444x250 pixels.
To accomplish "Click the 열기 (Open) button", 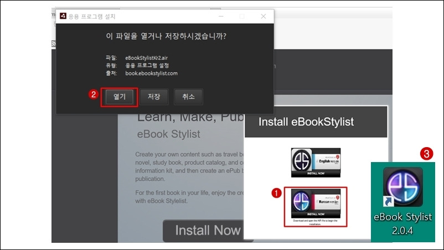I will coord(119,97).
